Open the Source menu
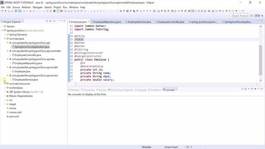Image resolution: width=265 pixels, height=149 pixels. click(16, 7)
